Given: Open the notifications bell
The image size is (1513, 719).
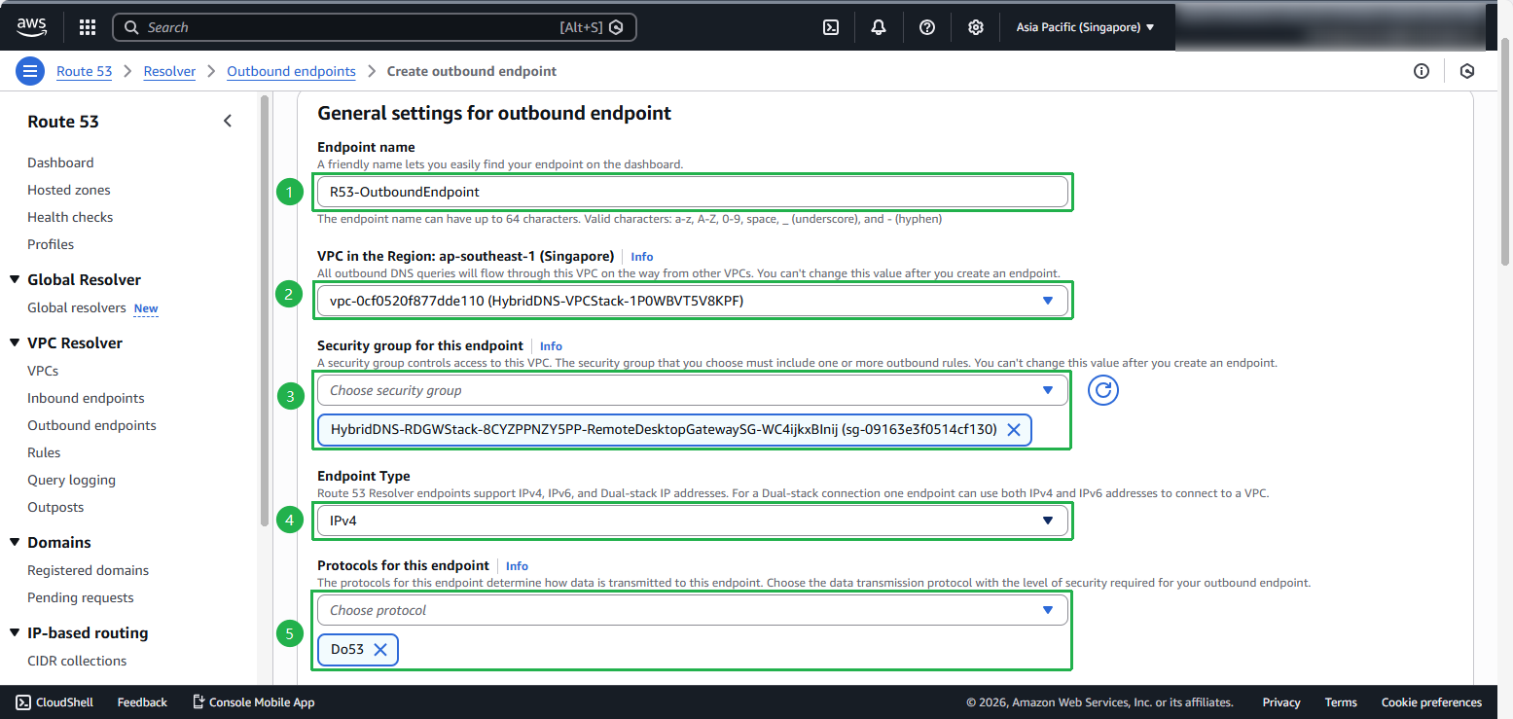Looking at the screenshot, I should click(879, 27).
